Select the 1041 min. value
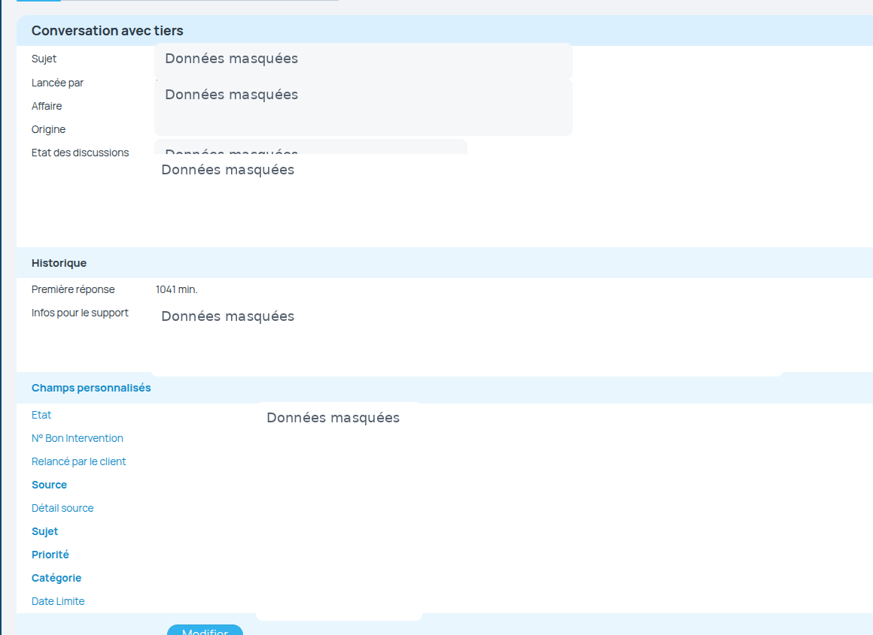 [177, 290]
